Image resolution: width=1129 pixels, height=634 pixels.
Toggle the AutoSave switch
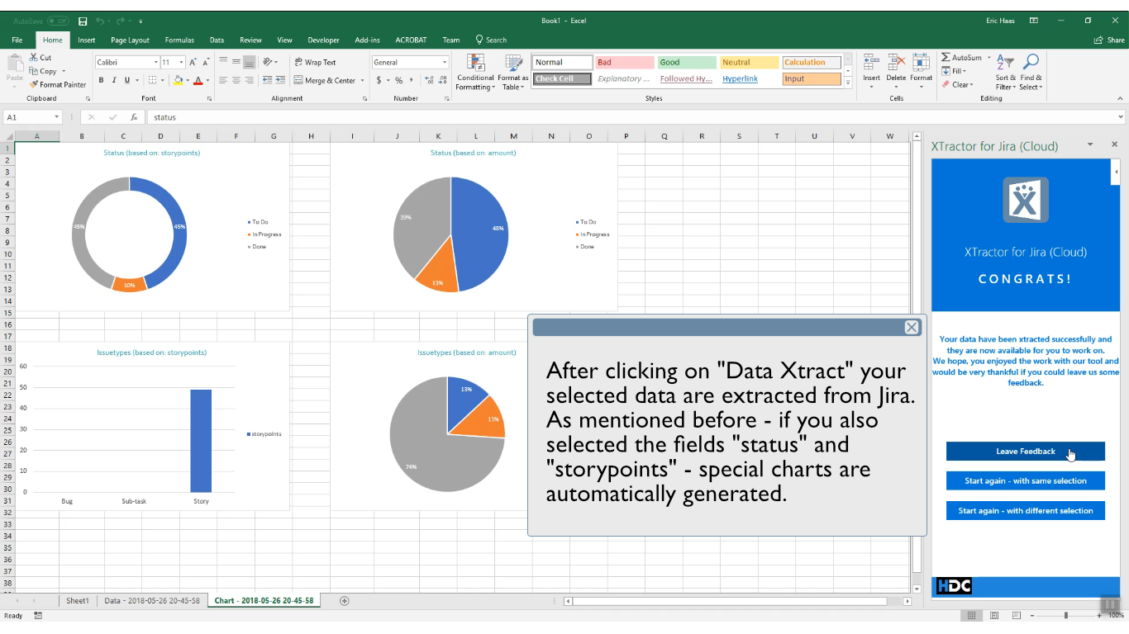(58, 21)
